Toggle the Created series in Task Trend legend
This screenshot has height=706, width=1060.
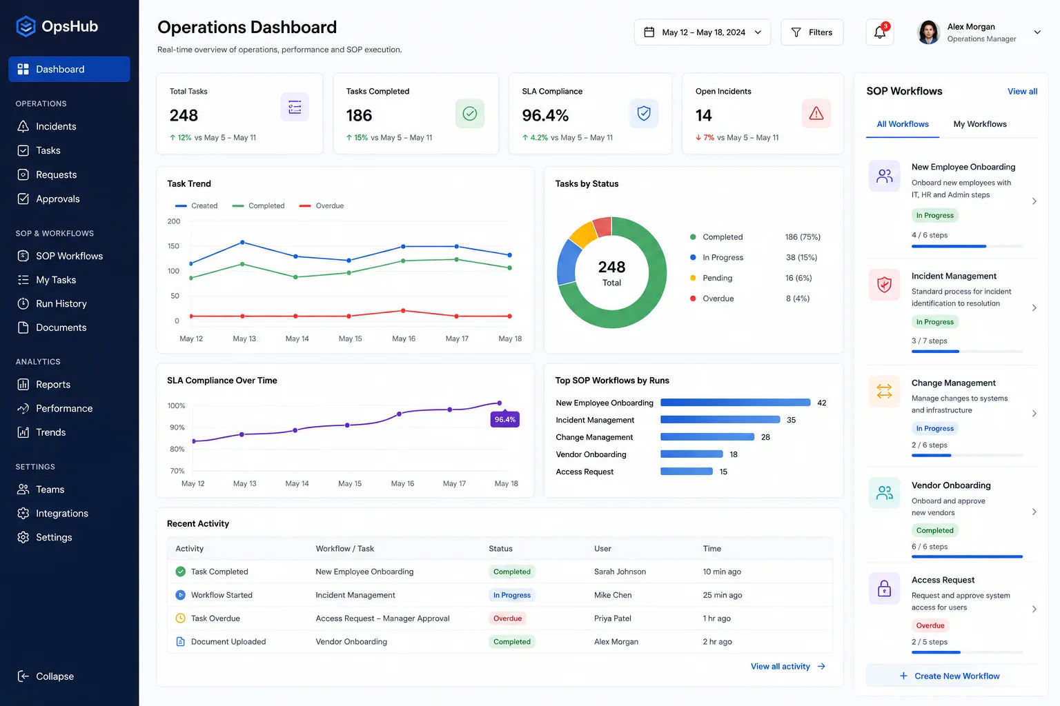(x=197, y=205)
